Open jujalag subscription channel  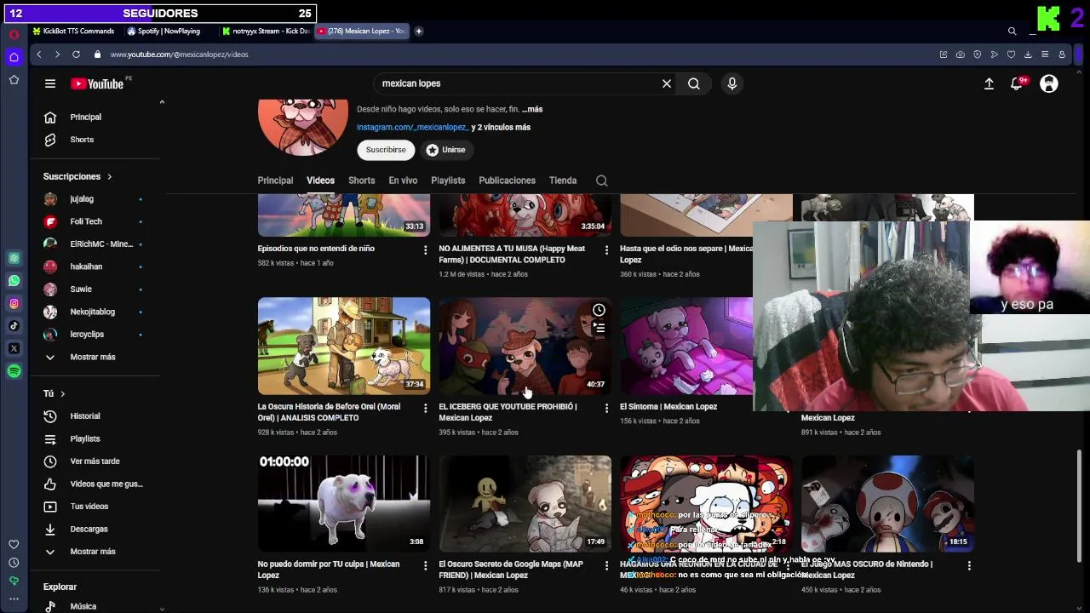tap(82, 199)
